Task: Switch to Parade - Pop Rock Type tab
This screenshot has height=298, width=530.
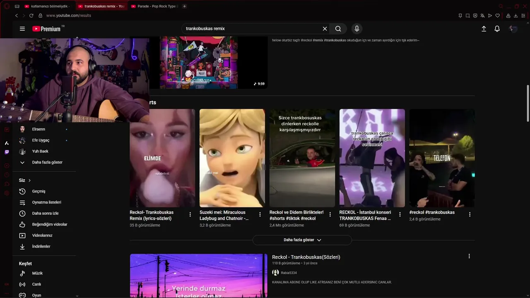Action: click(x=154, y=6)
